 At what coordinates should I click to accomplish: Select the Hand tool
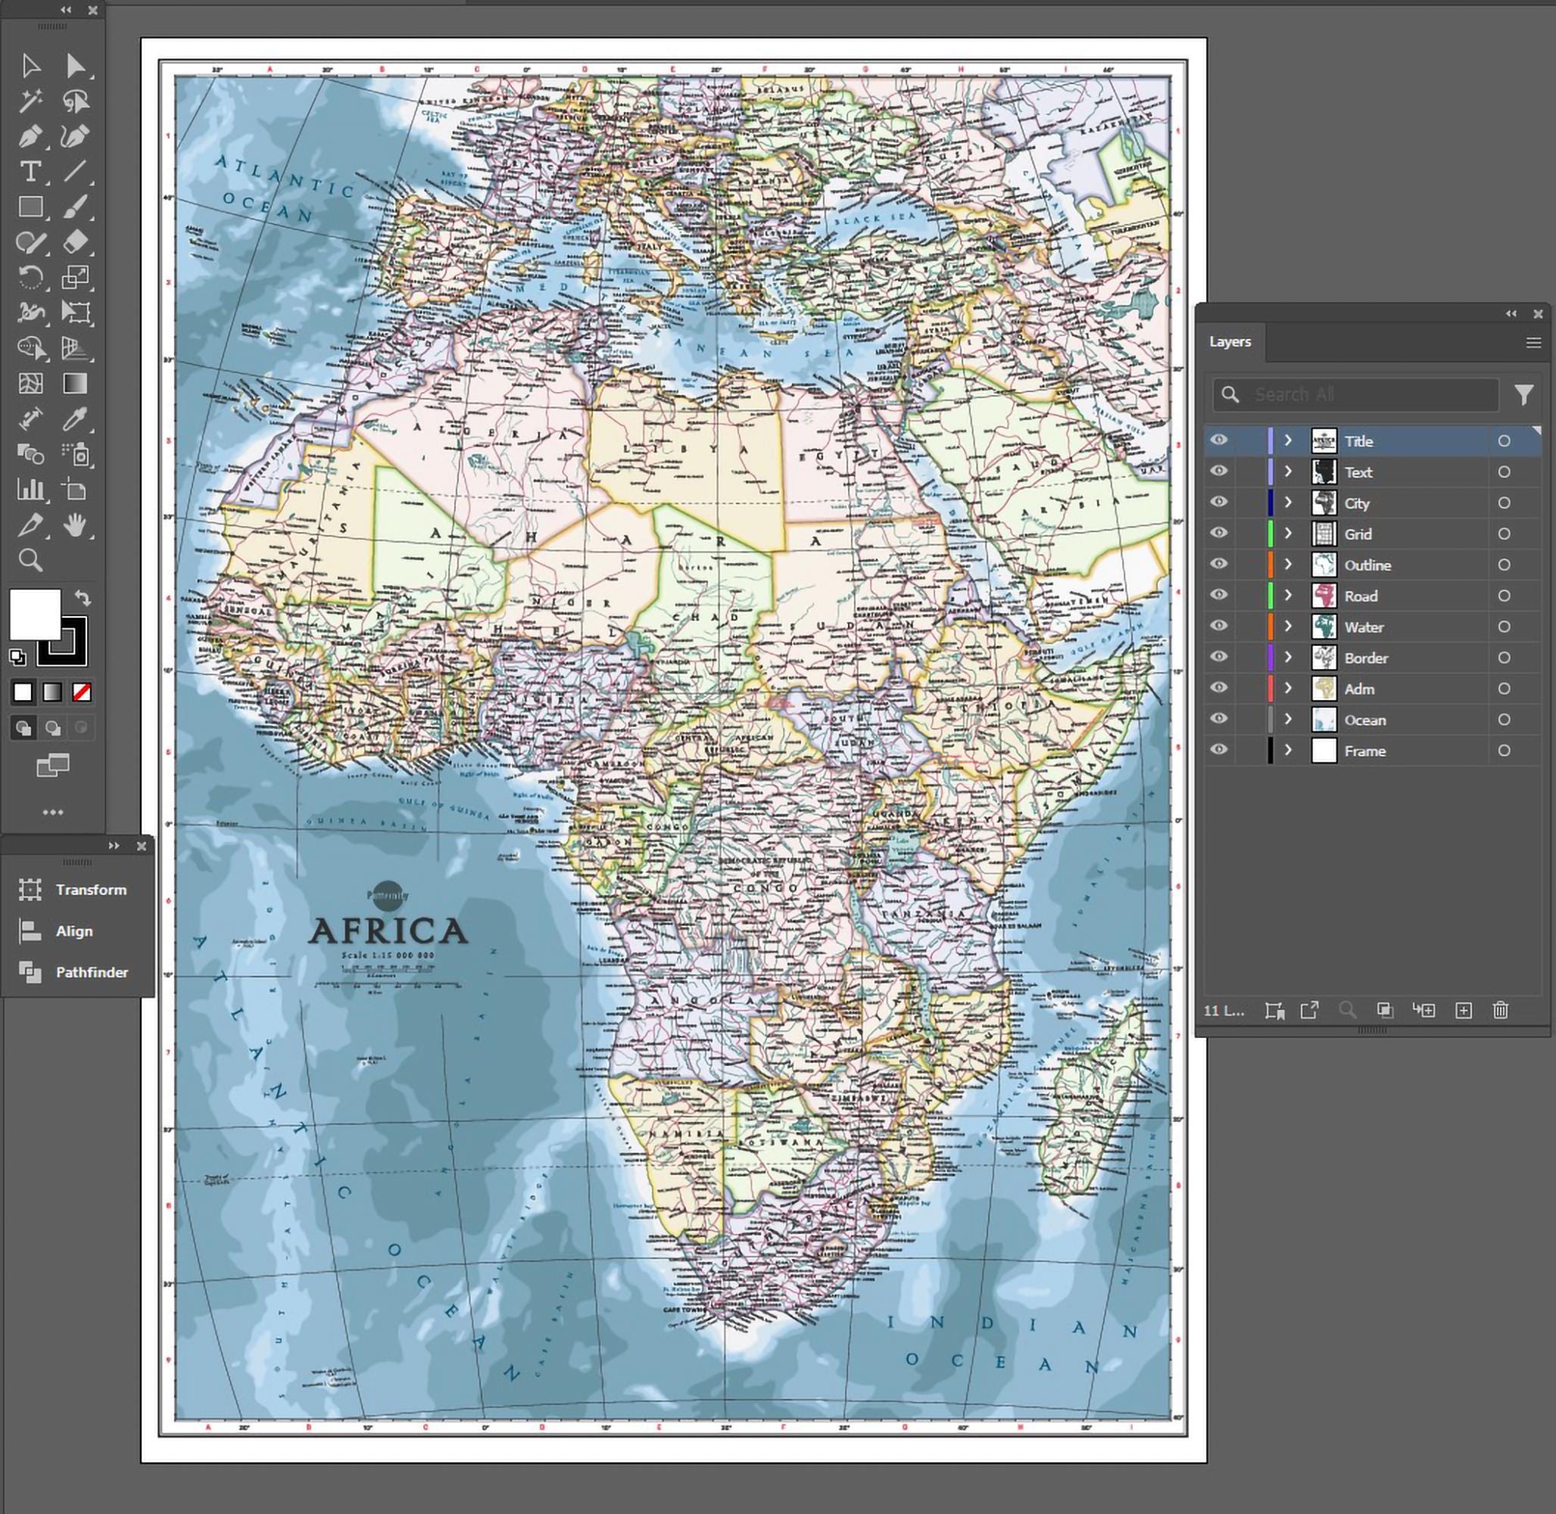[x=76, y=525]
